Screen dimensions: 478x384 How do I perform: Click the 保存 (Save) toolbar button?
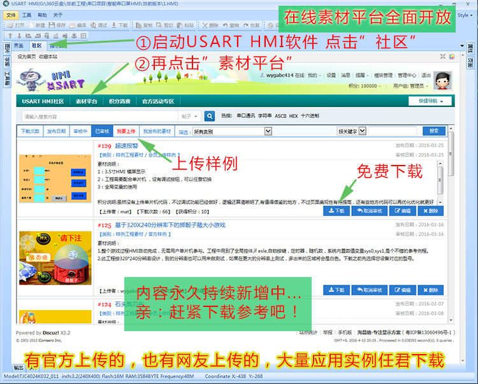[57, 25]
